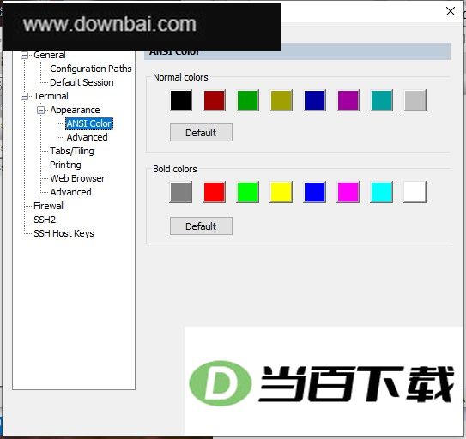Close the options dialog

point(451,11)
